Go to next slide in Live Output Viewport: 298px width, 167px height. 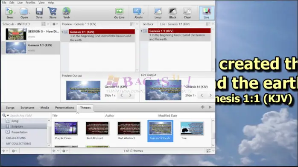click(210, 95)
